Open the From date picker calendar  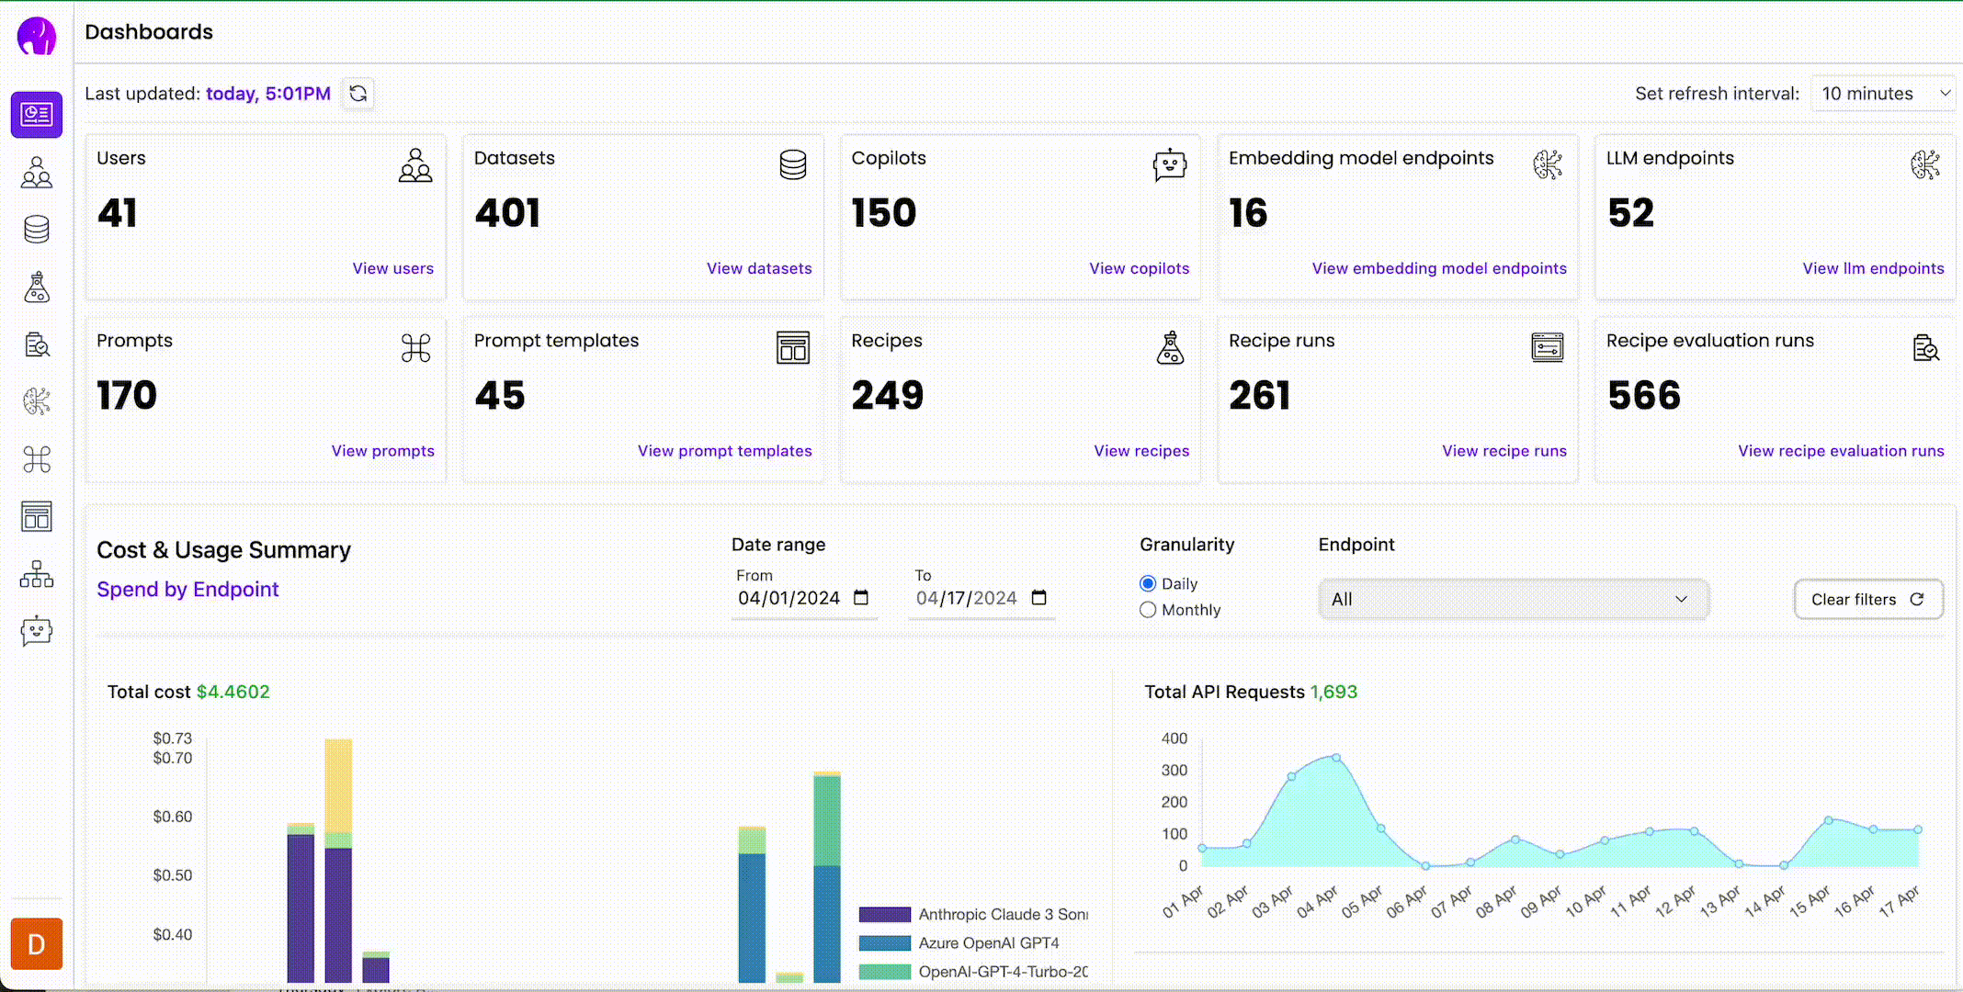[860, 597]
